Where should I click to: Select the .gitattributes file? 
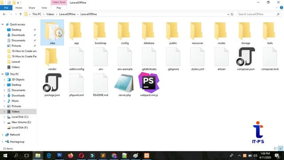tap(149, 59)
